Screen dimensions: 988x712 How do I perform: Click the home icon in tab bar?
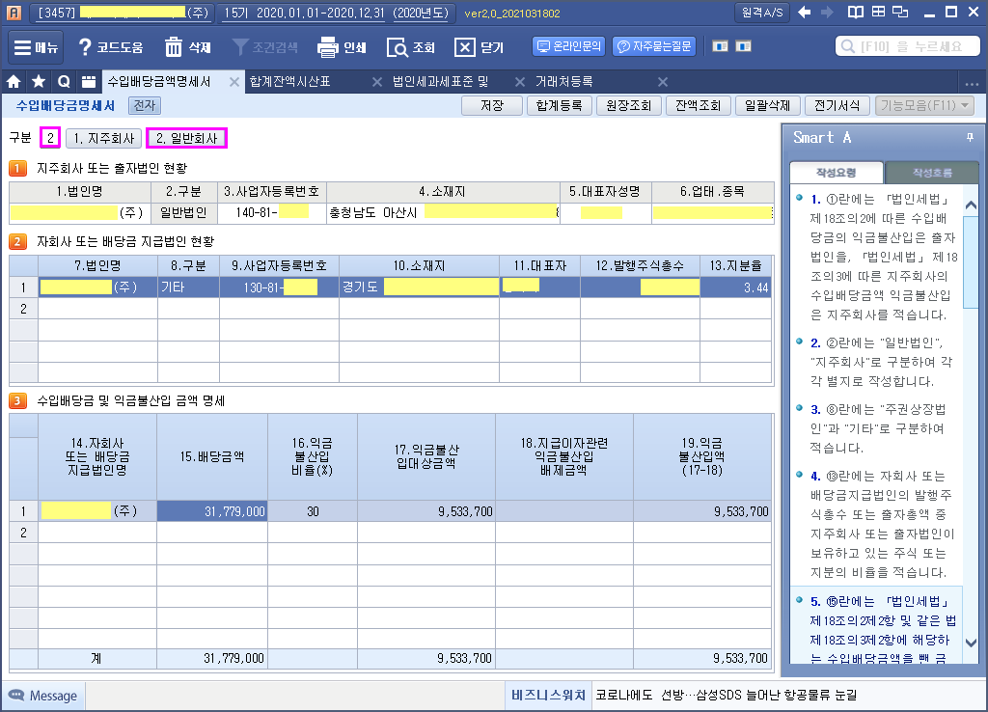coord(14,81)
